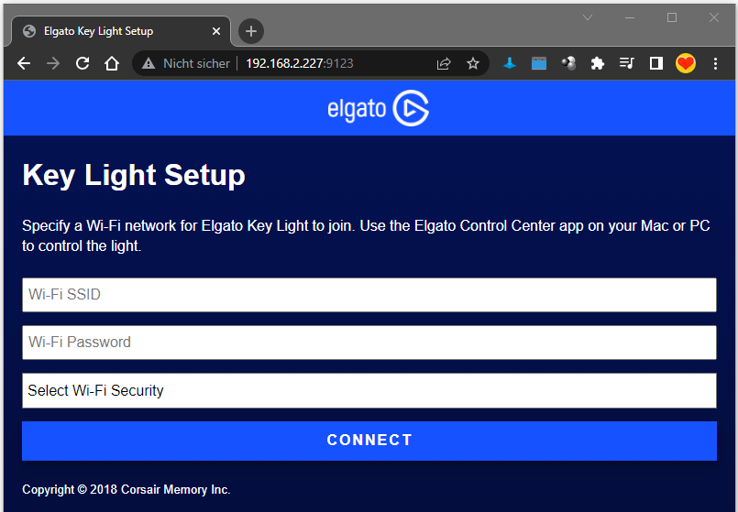Bookmark this page with the star
Viewport: 738px width, 512px height.
pos(473,63)
